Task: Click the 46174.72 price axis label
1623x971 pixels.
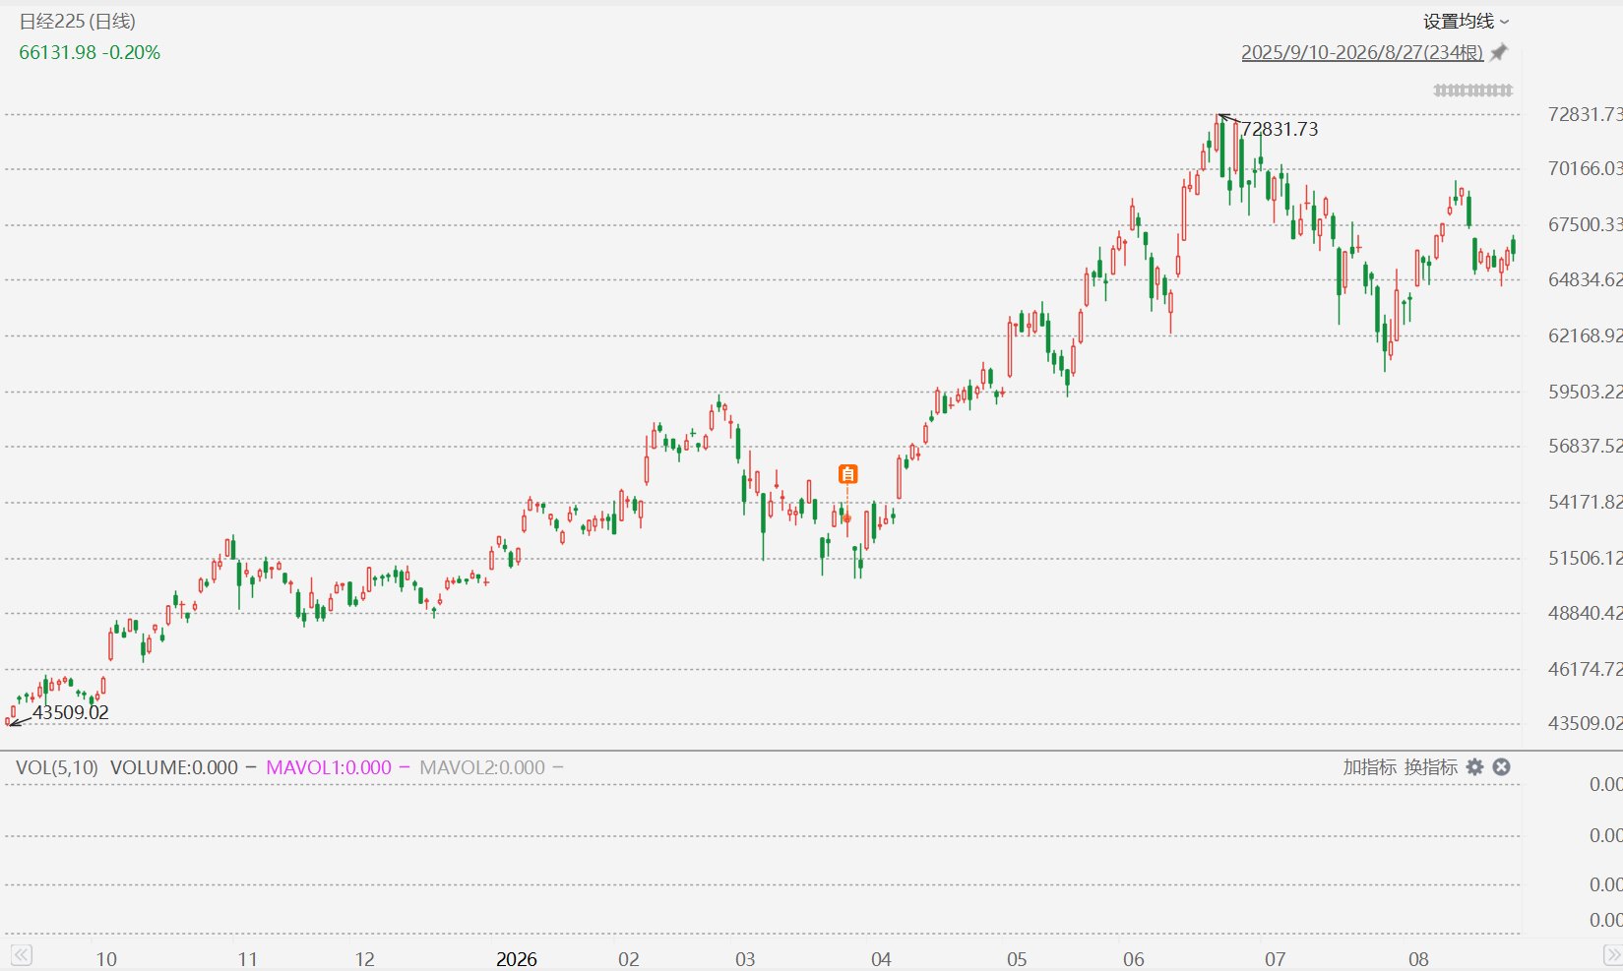Action: click(x=1585, y=669)
